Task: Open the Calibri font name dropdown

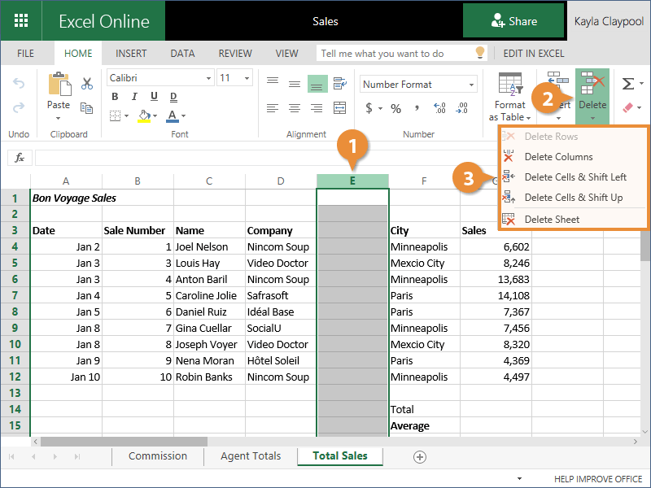Action: click(159, 78)
